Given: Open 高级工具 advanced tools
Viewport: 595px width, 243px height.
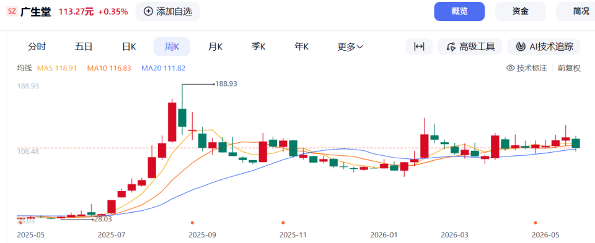Looking at the screenshot, I should click(x=470, y=46).
